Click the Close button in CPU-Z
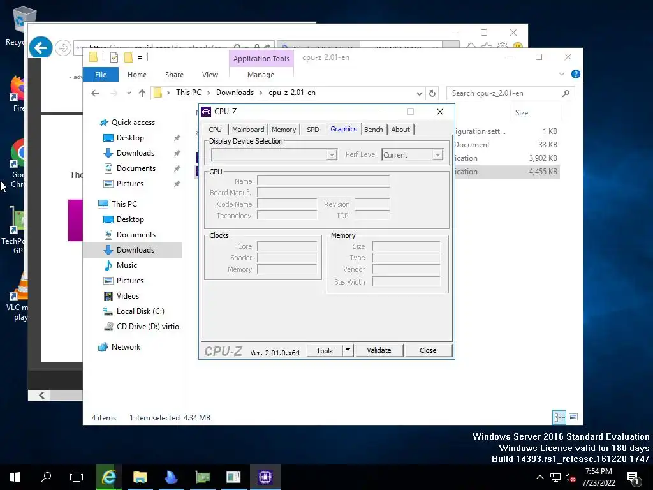The height and width of the screenshot is (490, 653). coord(428,350)
